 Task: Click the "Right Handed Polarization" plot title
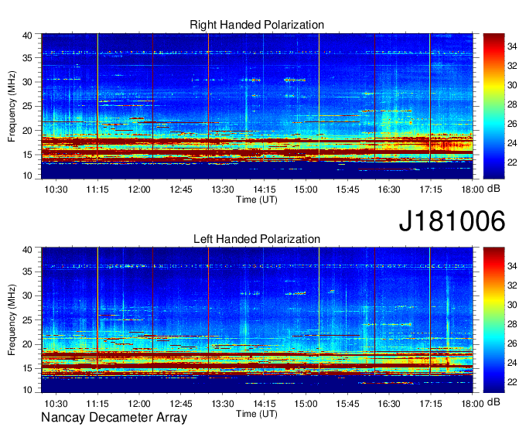(x=257, y=25)
